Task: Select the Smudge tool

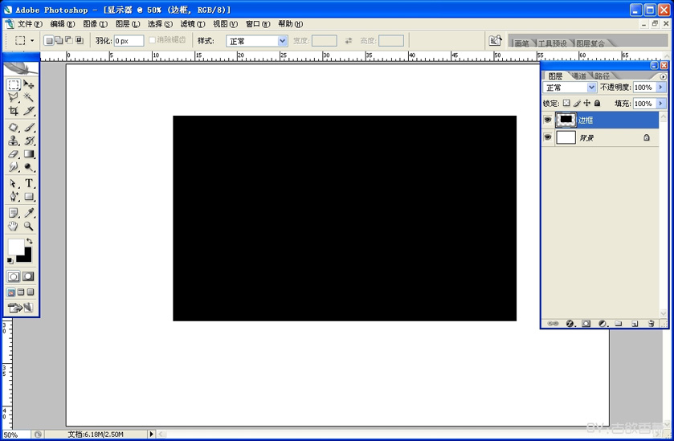Action: click(x=14, y=167)
